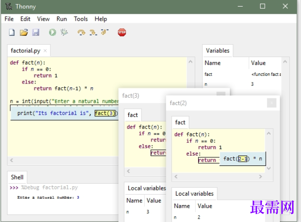Click the 'return 1' line in main editor
Screen dimensions: 303x222
pyautogui.click(x=46, y=75)
